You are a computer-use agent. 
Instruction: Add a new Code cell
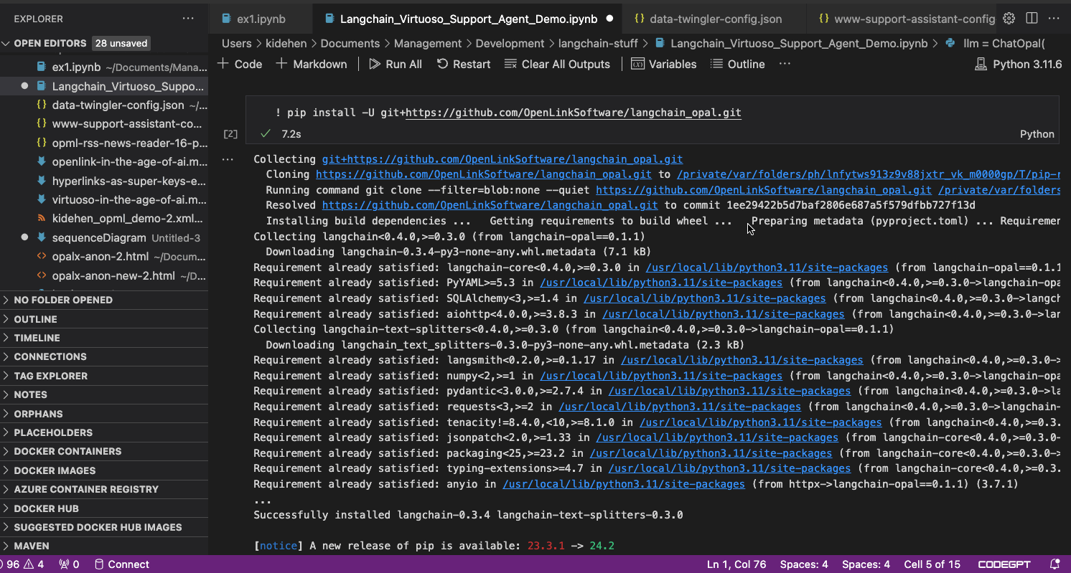point(240,64)
